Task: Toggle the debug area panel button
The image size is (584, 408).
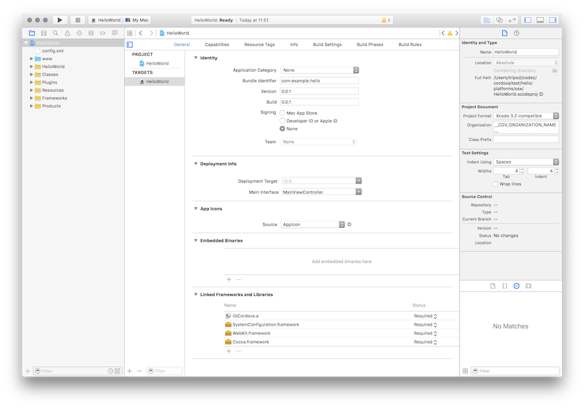Action: tap(540, 20)
